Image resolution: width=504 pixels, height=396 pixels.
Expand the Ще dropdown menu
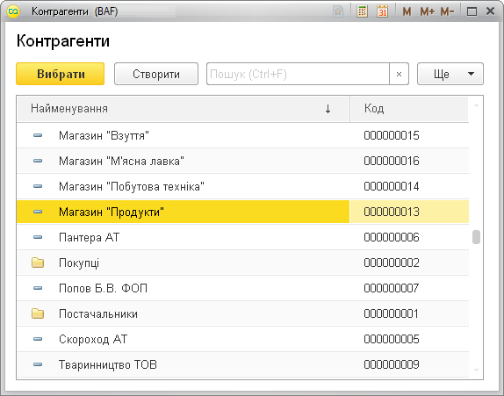coord(450,74)
